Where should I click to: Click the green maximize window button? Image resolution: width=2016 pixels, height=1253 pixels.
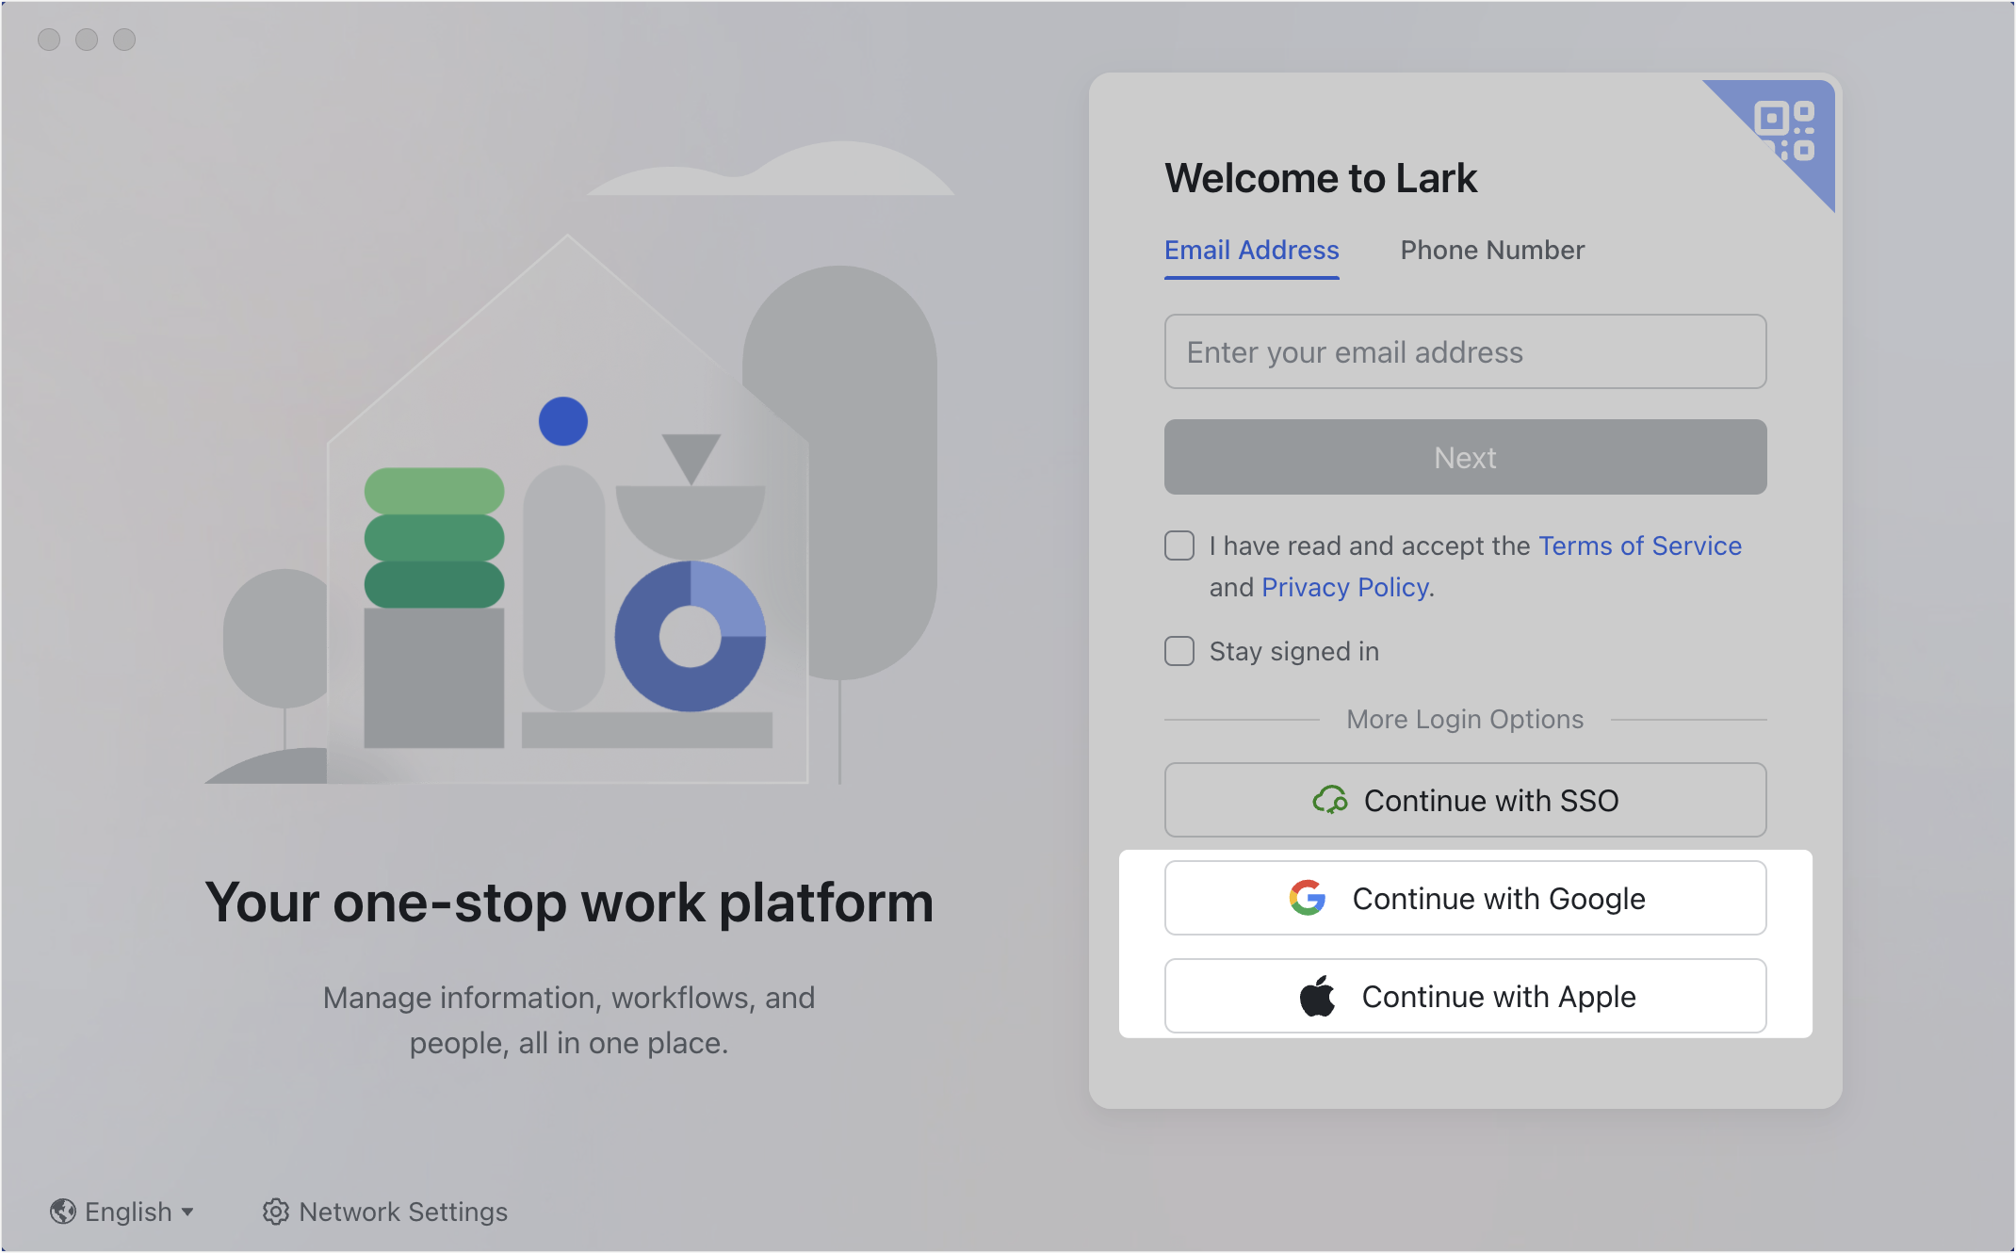(x=124, y=40)
